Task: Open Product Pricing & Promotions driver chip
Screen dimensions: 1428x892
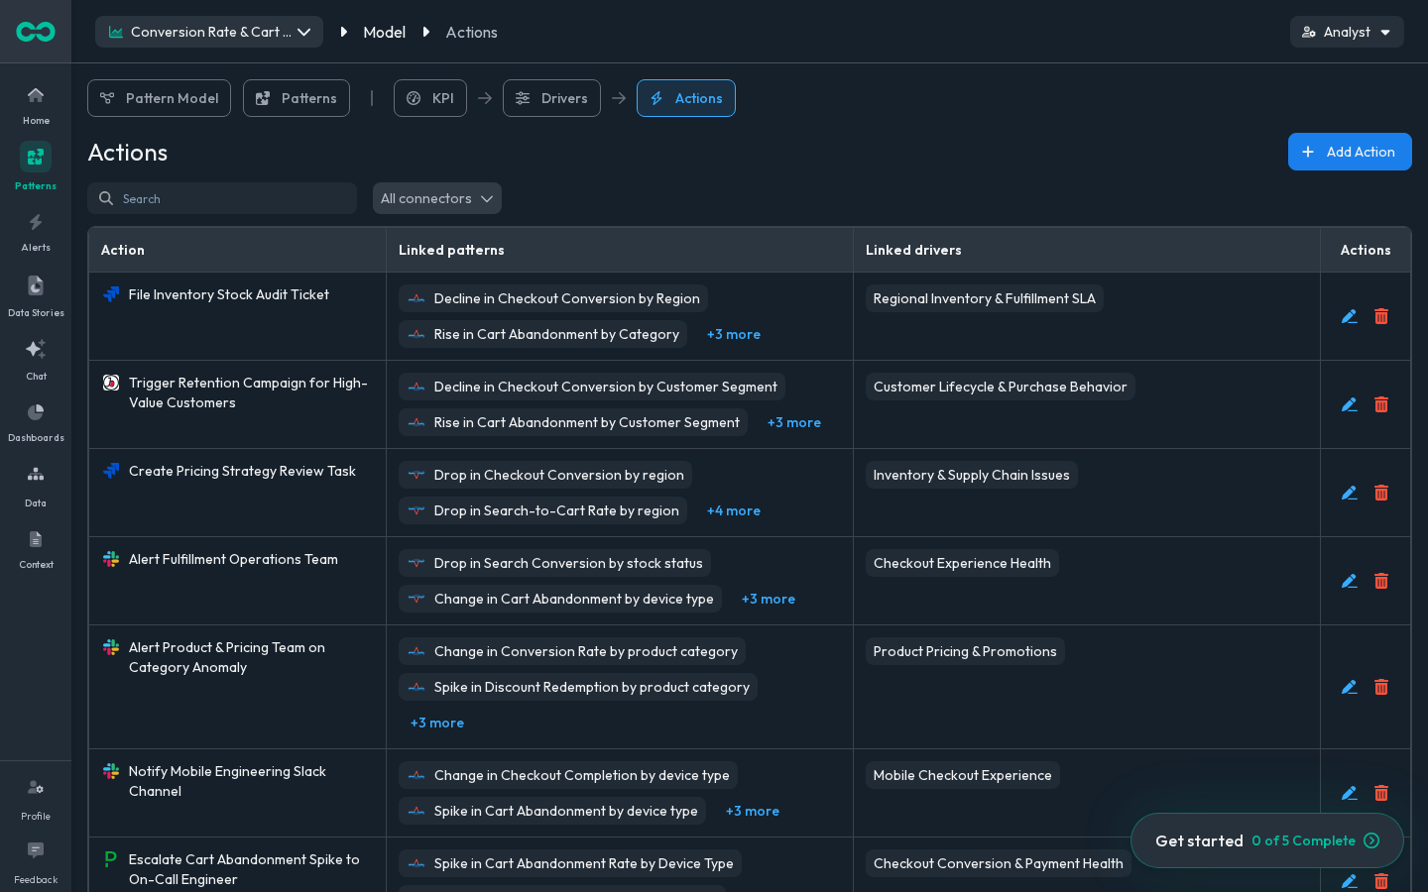Action: (x=965, y=651)
